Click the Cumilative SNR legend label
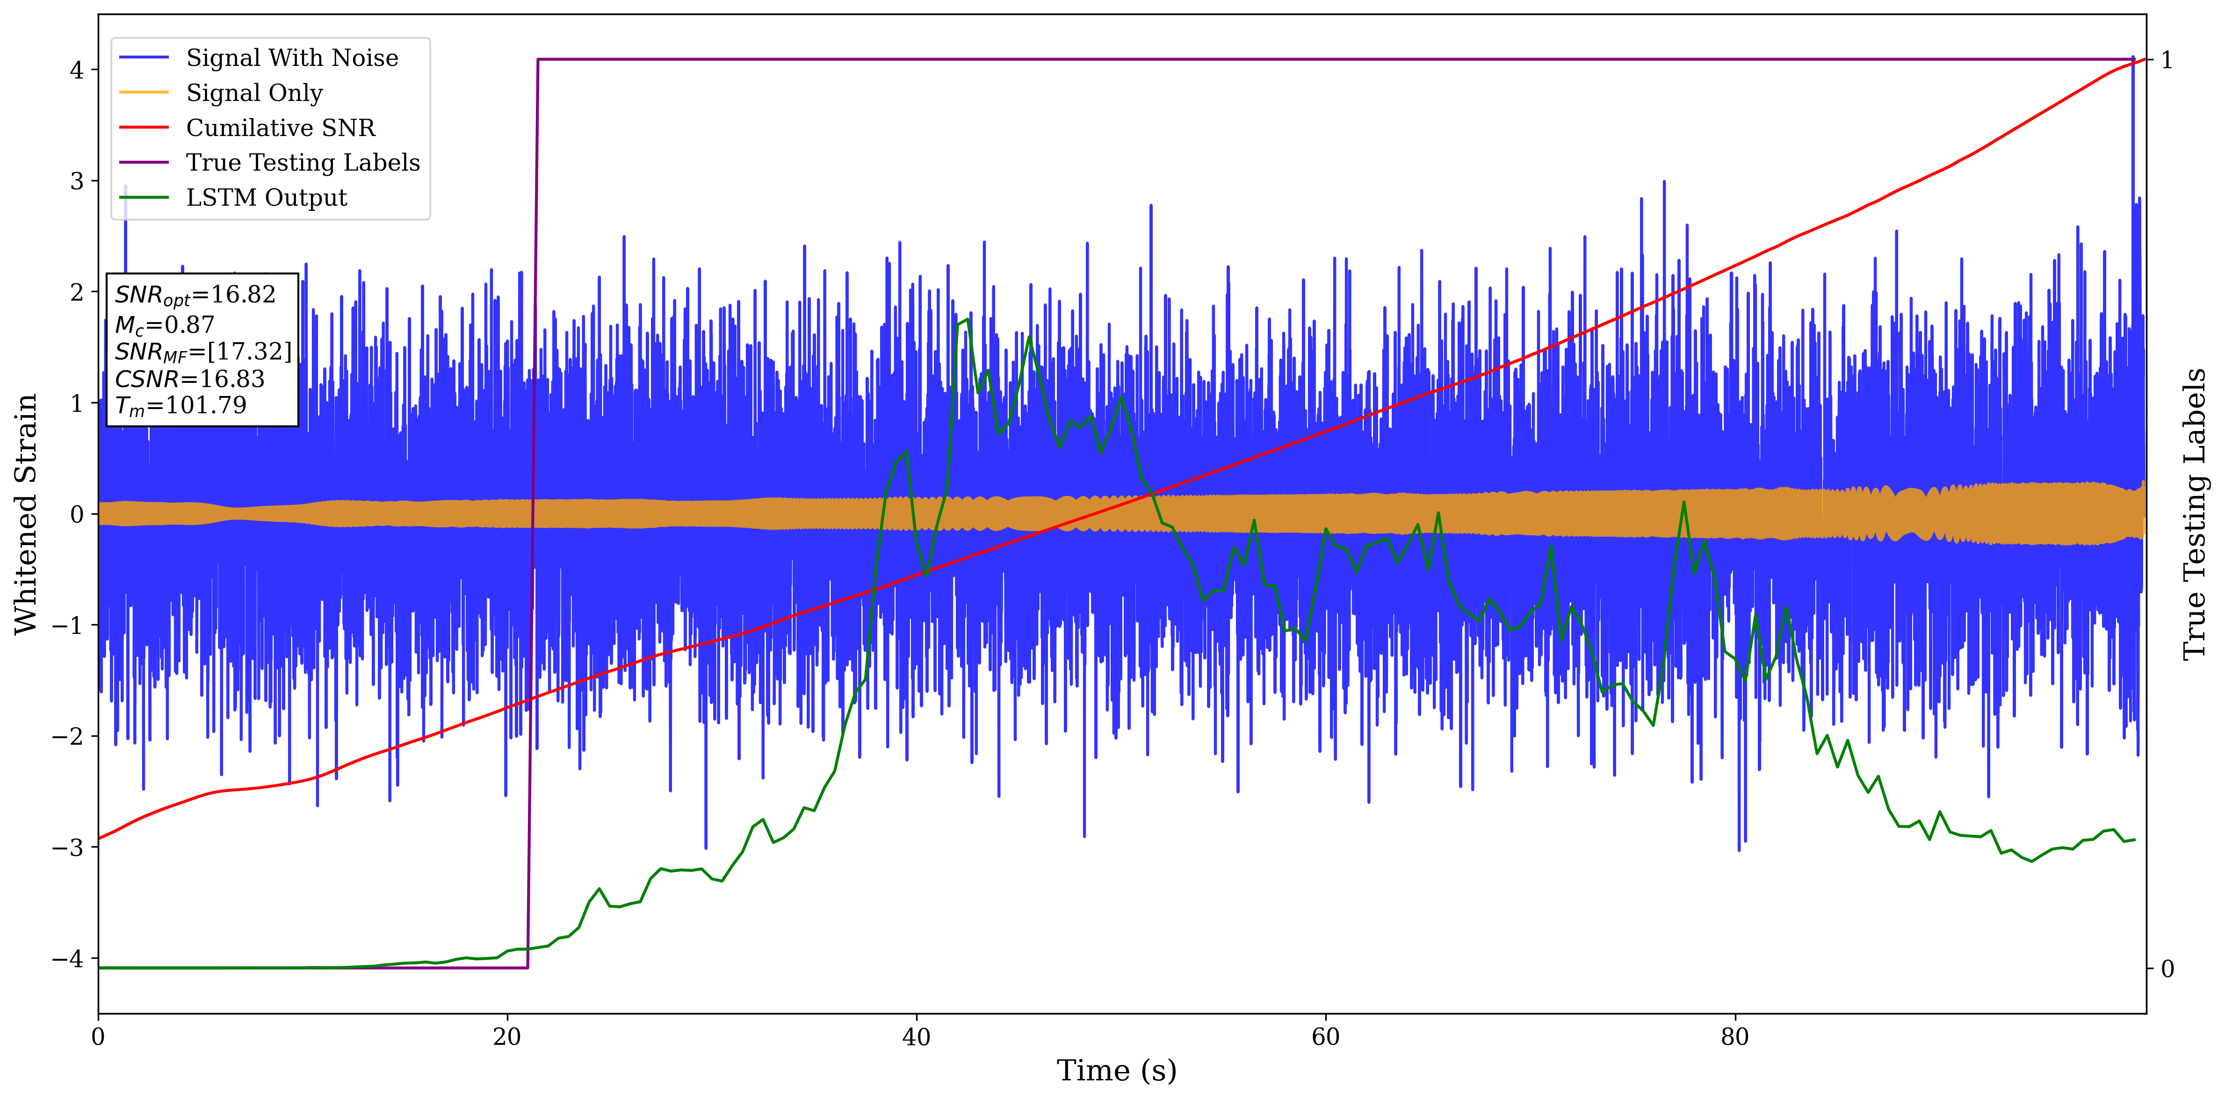2225x1100 pixels. click(x=281, y=128)
